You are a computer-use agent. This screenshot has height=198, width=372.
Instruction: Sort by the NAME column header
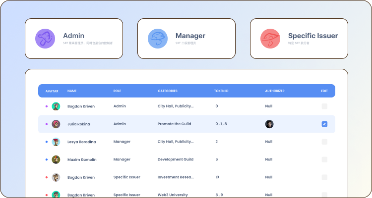[x=72, y=91]
